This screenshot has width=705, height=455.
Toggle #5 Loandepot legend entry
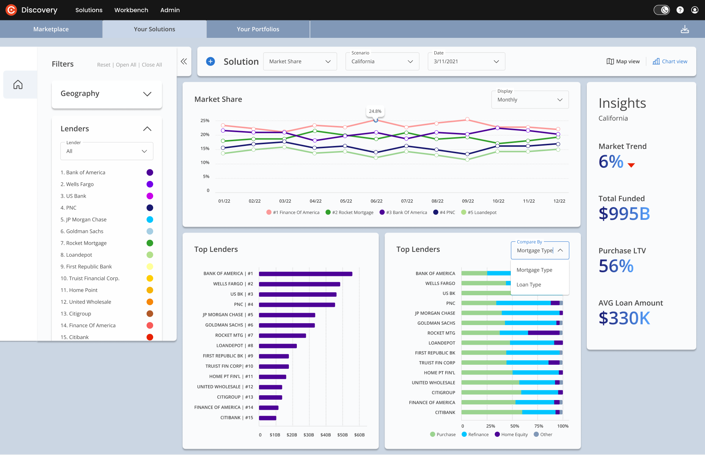479,213
